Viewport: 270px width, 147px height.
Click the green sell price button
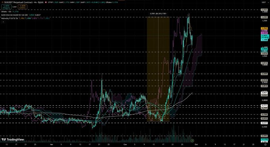click(x=6, y=7)
